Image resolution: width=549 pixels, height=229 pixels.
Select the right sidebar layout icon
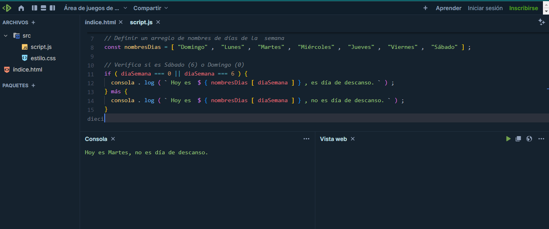(53, 8)
